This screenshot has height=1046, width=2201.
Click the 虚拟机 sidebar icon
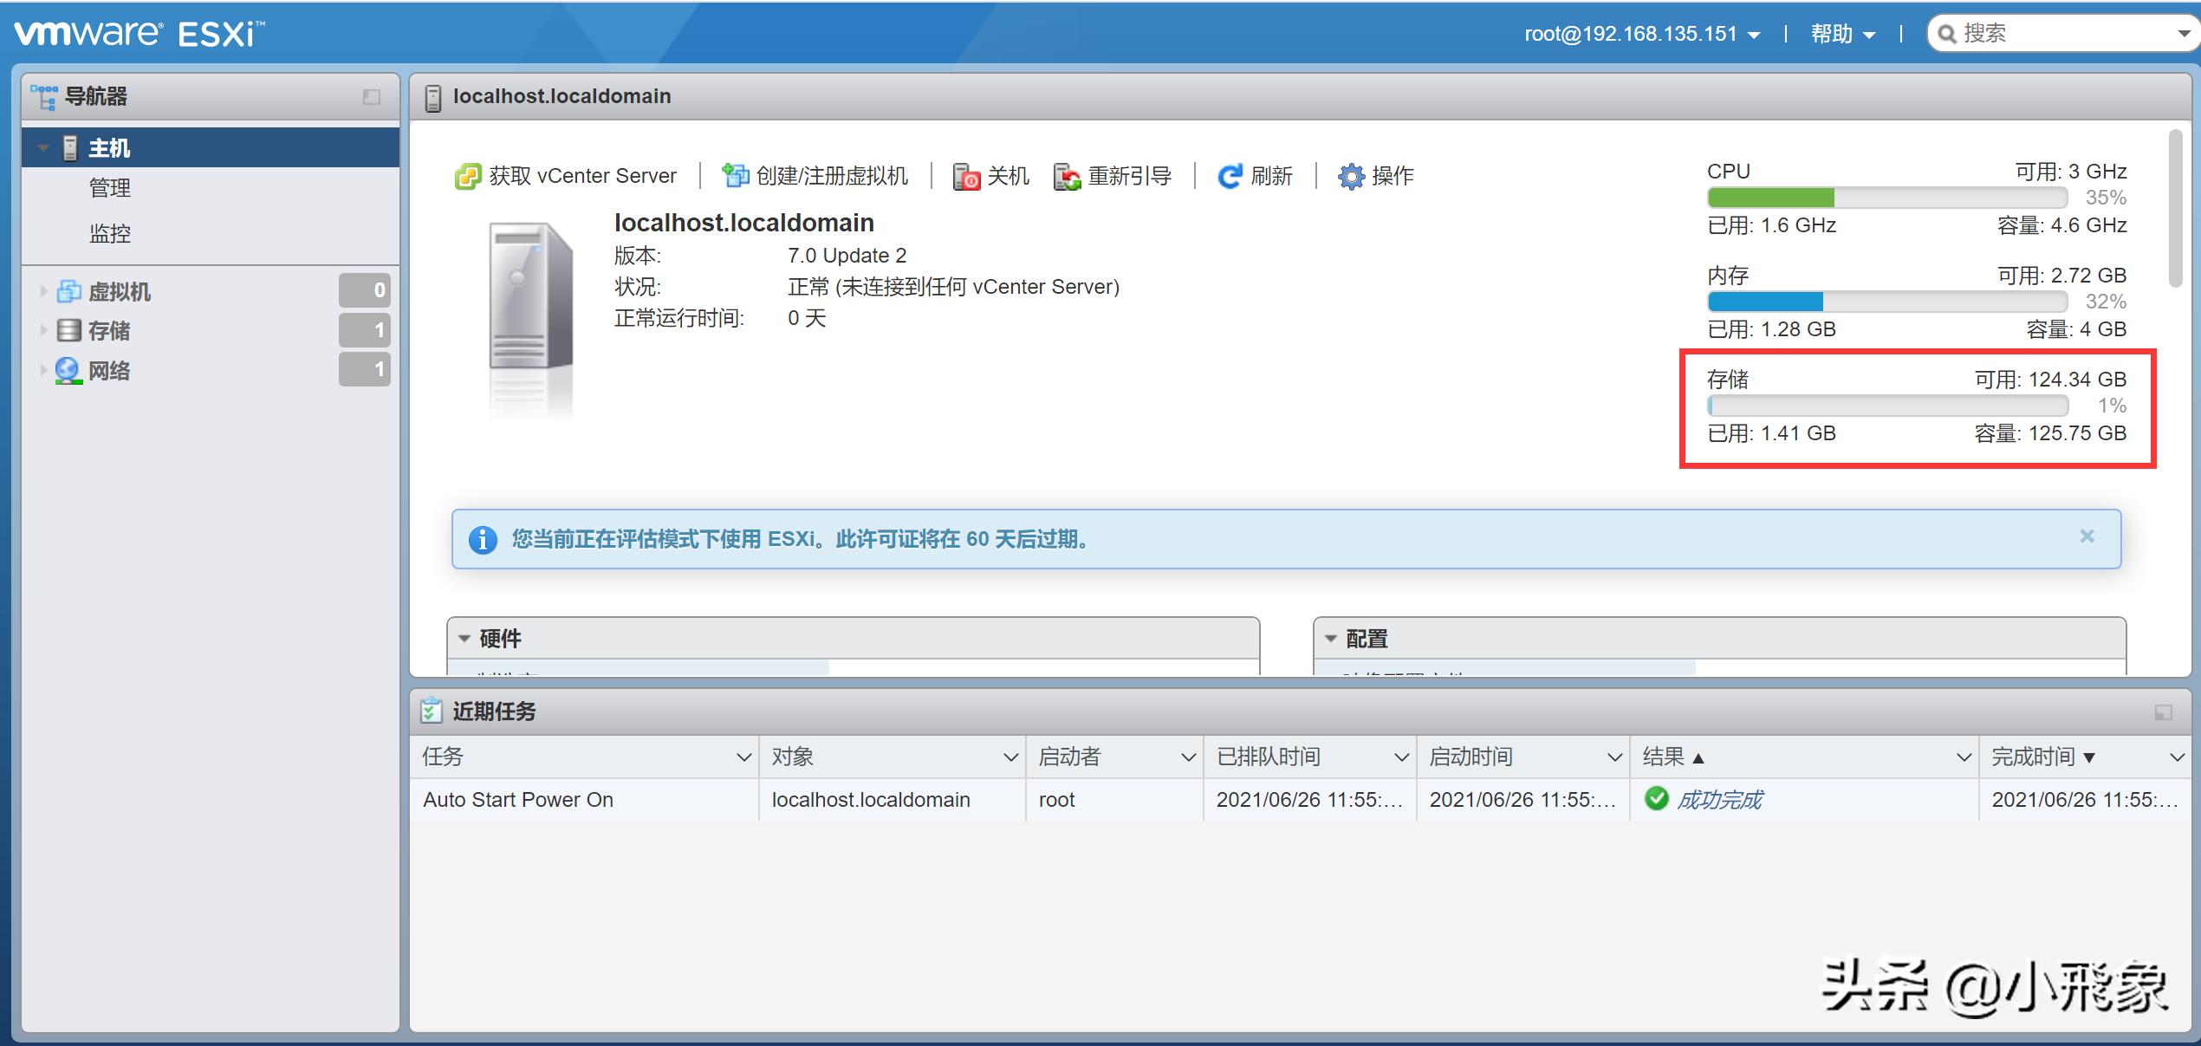(69, 291)
